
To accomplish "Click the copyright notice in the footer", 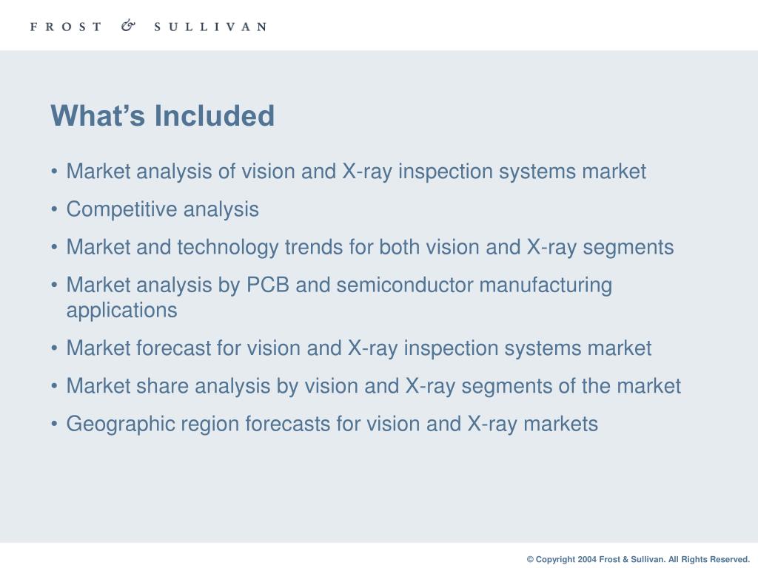I will click(638, 559).
